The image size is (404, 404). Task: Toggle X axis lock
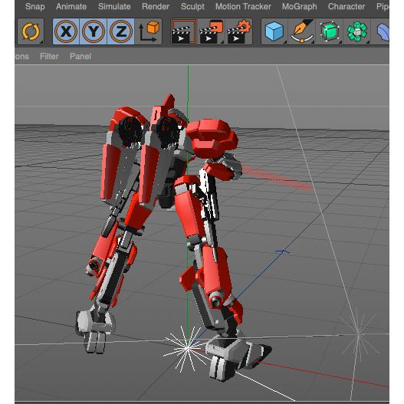point(66,31)
